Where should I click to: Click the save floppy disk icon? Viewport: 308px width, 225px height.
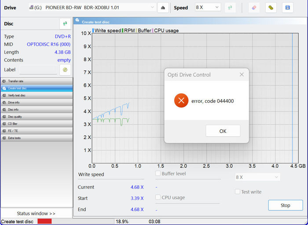tap(287, 7)
